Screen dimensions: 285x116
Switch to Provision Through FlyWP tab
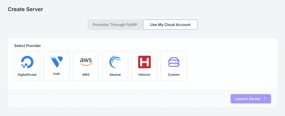click(115, 24)
